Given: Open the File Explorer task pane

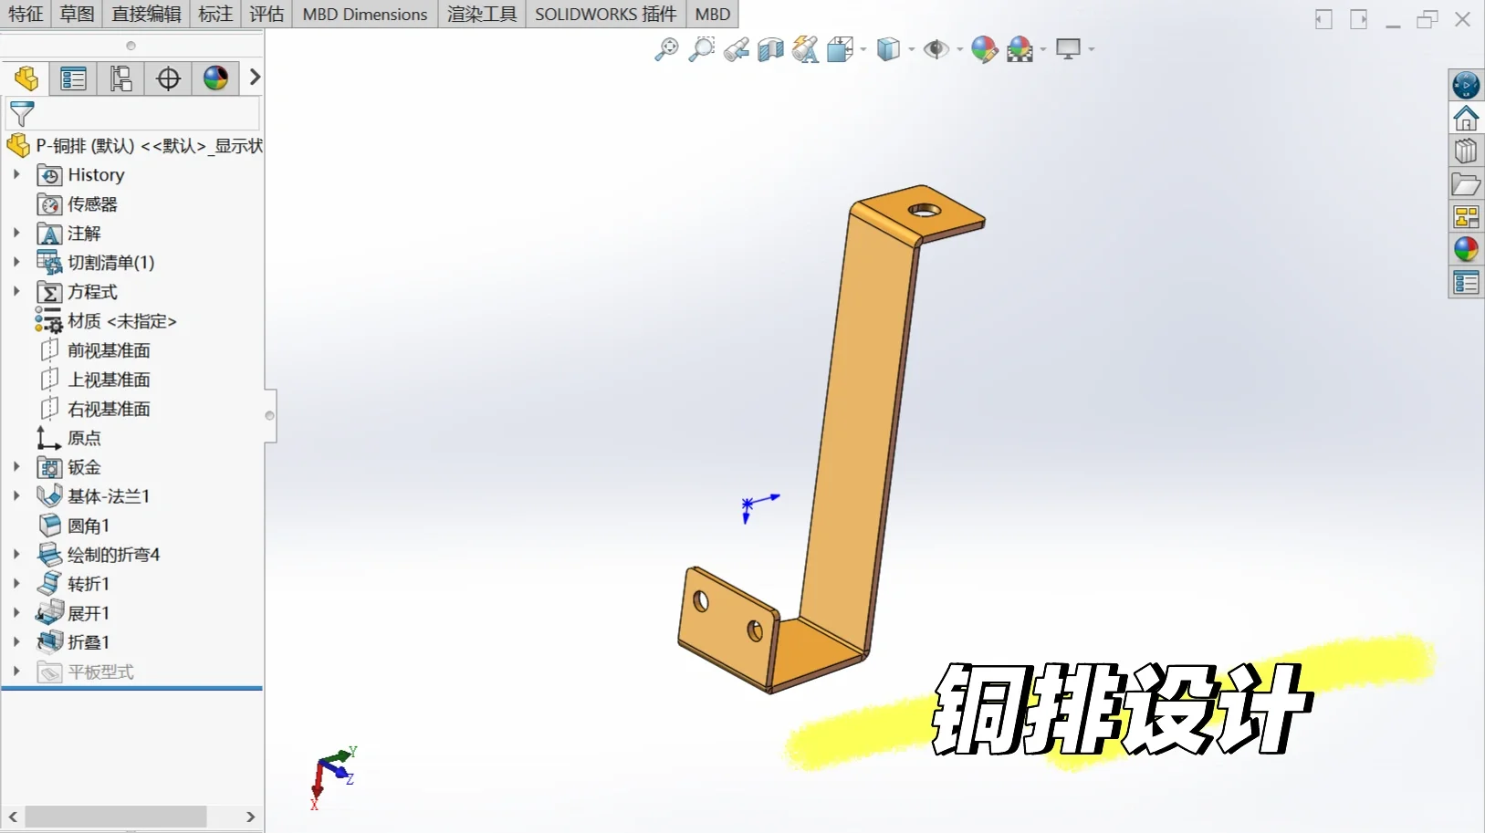Looking at the screenshot, I should [x=1466, y=184].
